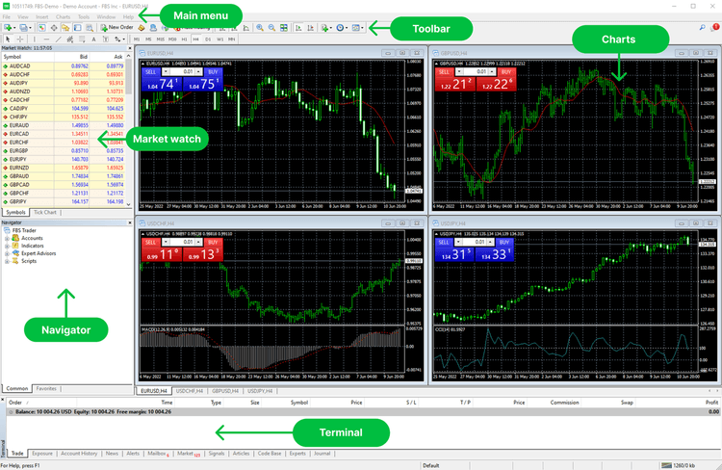Image resolution: width=722 pixels, height=470 pixels.
Task: Select the Cursor arrow tool
Action: 8,39
